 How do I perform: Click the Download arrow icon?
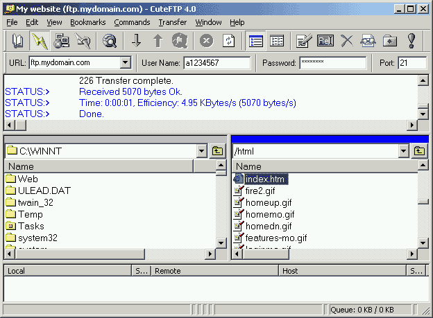point(137,41)
